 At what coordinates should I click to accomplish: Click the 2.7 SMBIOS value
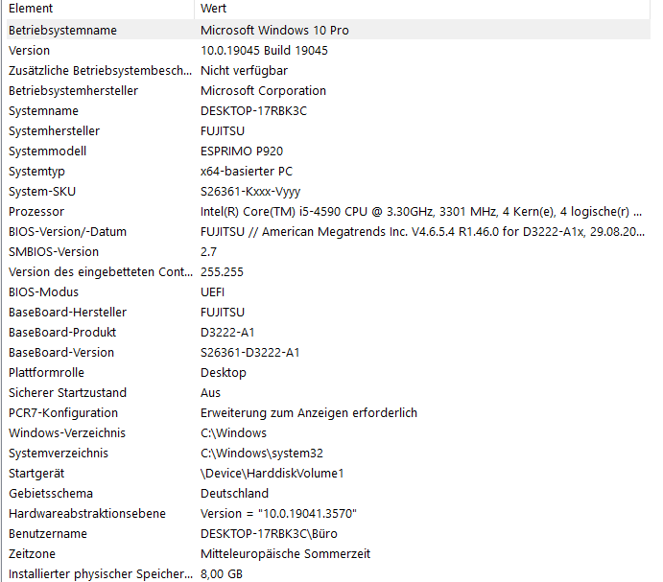[208, 252]
